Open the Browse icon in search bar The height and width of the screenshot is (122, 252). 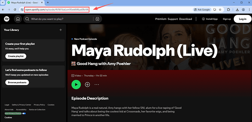pyautogui.click(x=97, y=19)
